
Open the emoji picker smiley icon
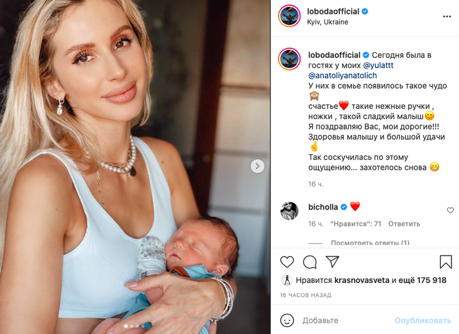click(x=287, y=321)
